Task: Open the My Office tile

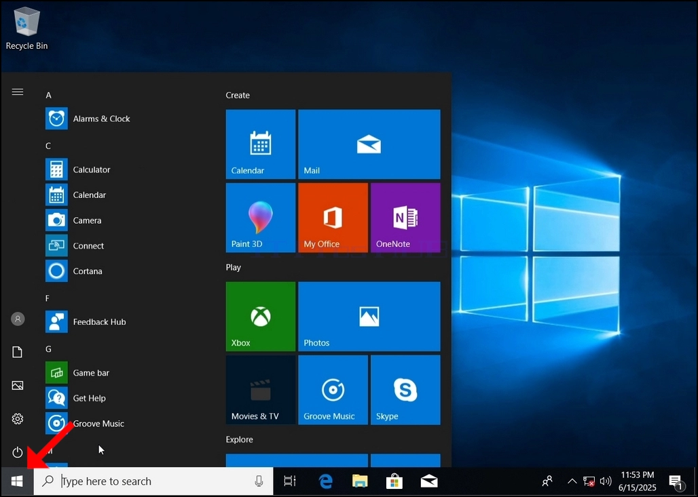Action: tap(333, 218)
